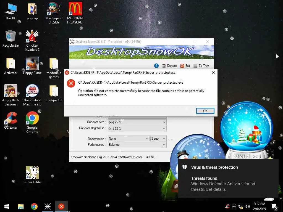Click the taskbar clock showing 3:17 PM
Viewport: 283px width, 212px height.
point(259,206)
